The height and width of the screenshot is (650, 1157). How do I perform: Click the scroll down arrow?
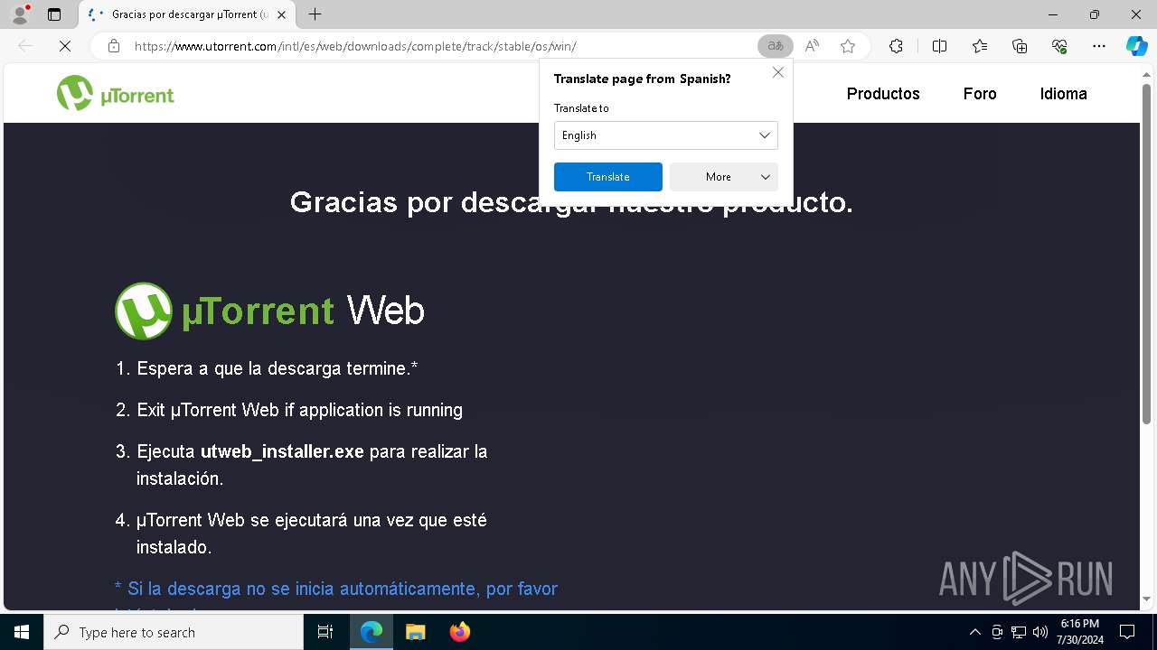1147,599
